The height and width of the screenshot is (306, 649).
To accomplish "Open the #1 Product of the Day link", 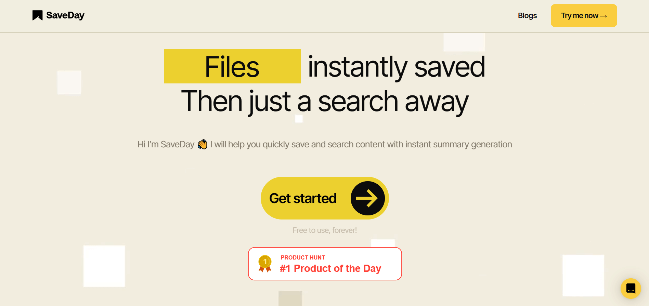I will 330,268.
